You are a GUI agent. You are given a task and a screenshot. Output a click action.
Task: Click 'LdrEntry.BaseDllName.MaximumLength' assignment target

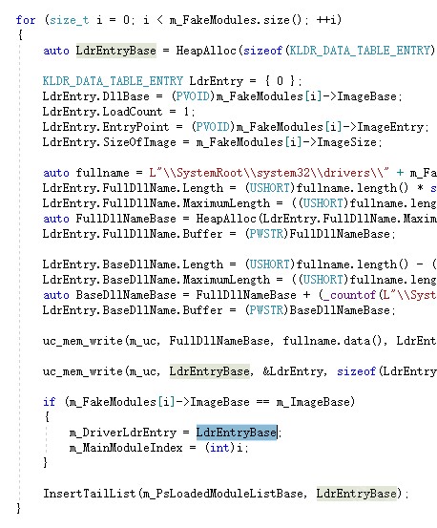point(156,280)
